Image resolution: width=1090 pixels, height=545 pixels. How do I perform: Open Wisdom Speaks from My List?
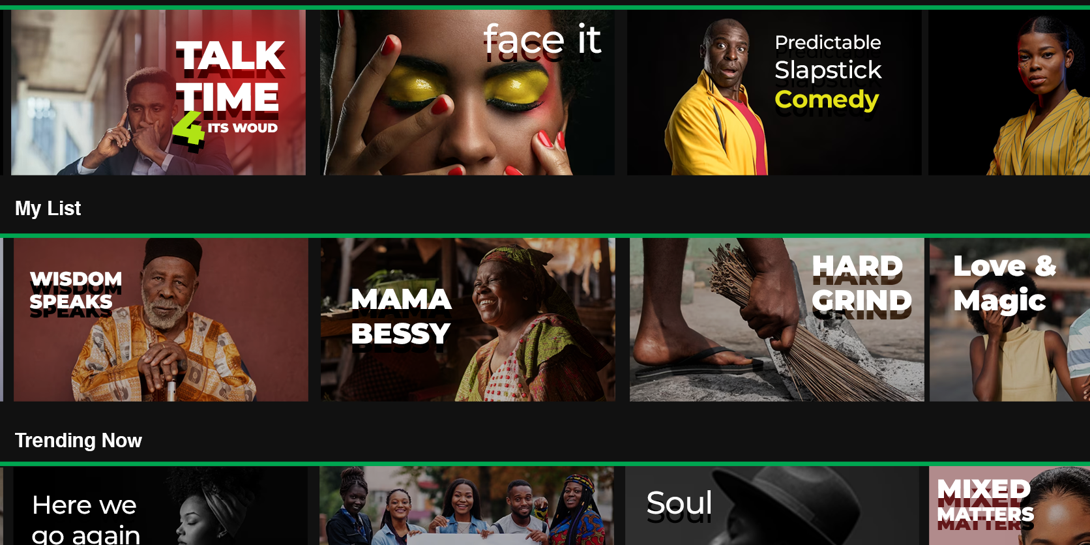coord(161,319)
